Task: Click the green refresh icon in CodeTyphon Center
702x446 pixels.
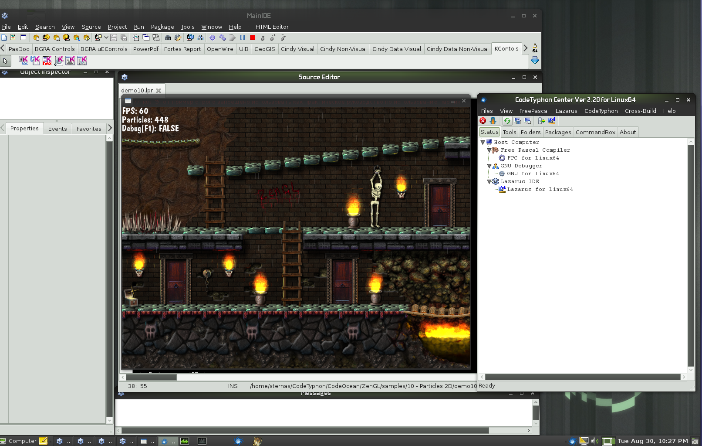Action: [507, 121]
